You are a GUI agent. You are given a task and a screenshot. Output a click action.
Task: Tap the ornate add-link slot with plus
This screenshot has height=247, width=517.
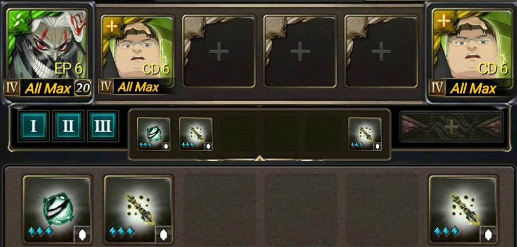(x=451, y=127)
